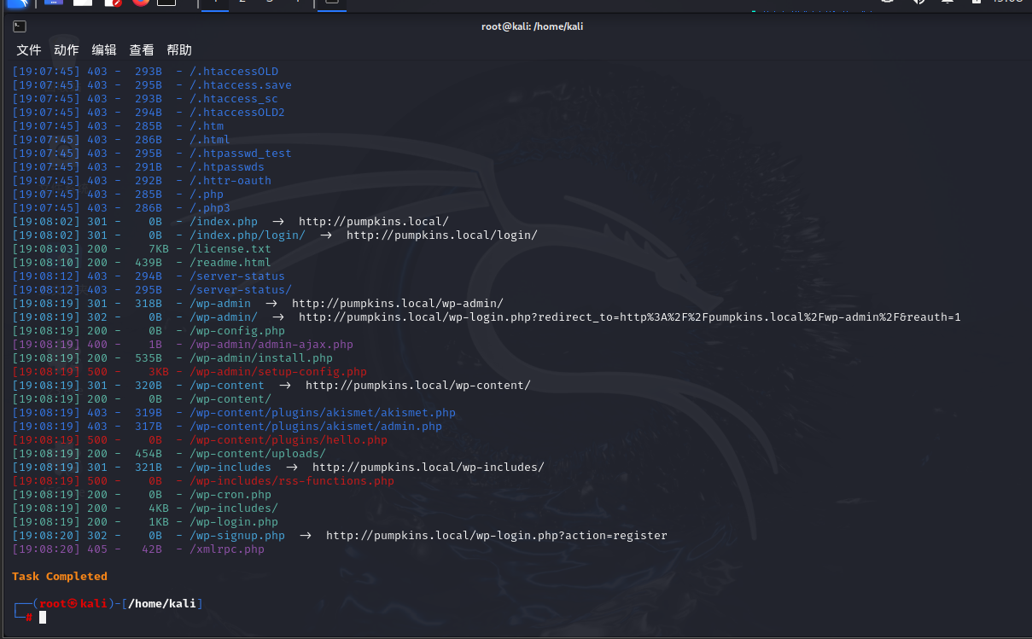1032x639 pixels.
Task: Click the /readme.html path
Action: [x=230, y=263]
